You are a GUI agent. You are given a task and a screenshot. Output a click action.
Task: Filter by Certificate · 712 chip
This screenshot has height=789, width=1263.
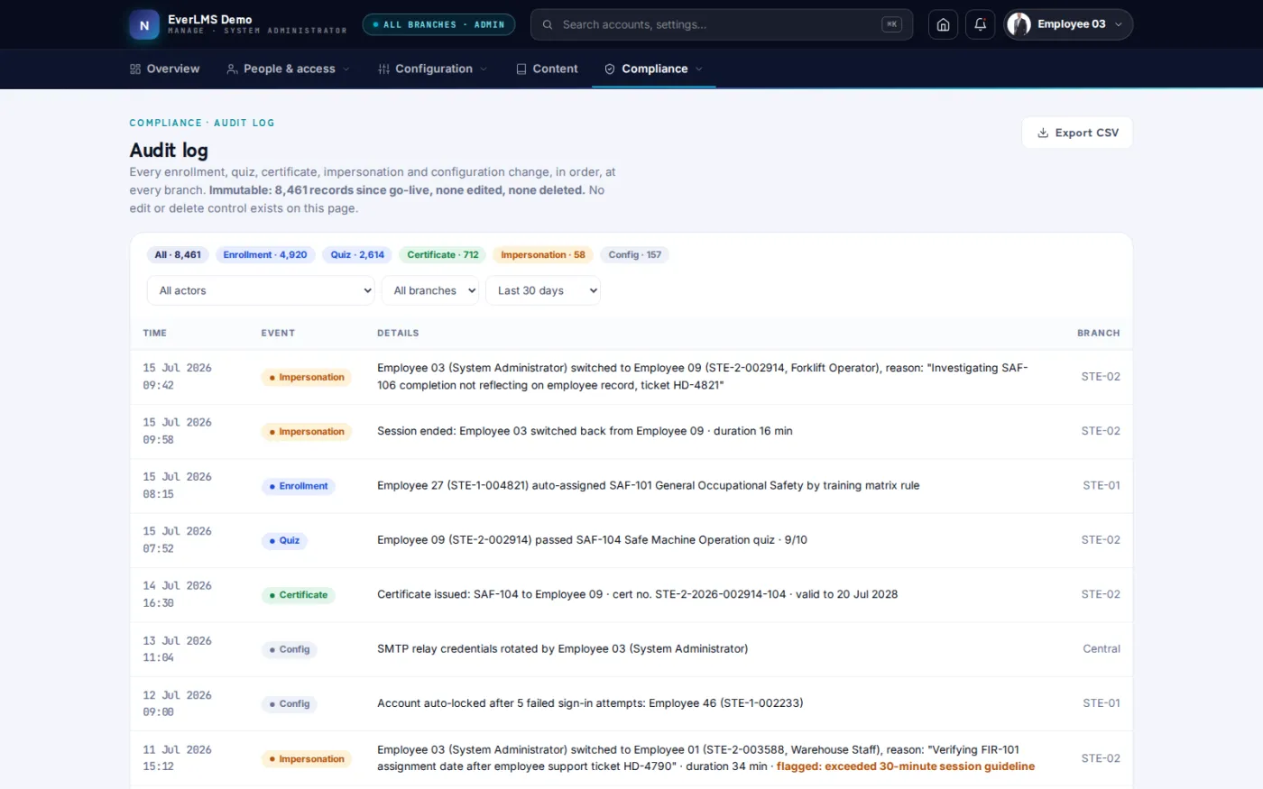[443, 255]
